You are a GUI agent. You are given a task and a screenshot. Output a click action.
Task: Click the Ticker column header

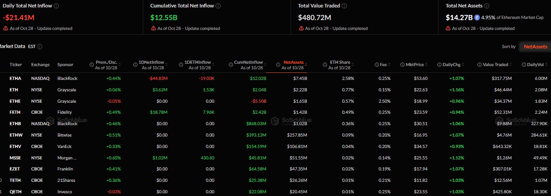click(x=16, y=65)
